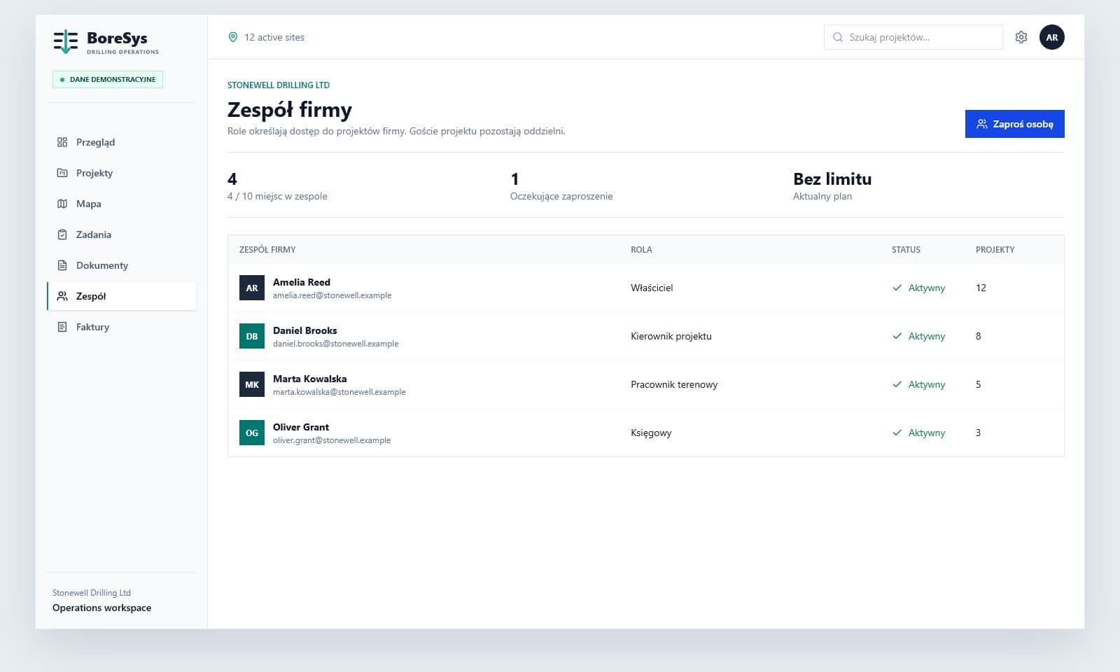Screen dimensions: 1120x672
Task: Click the Szukaj projektów search field
Action: pyautogui.click(x=913, y=37)
